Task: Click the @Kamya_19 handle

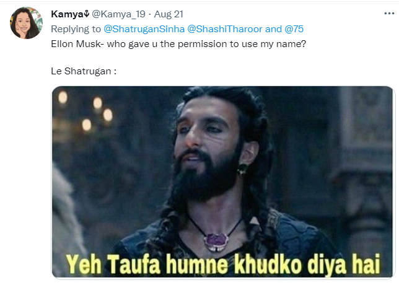Action: [x=118, y=14]
